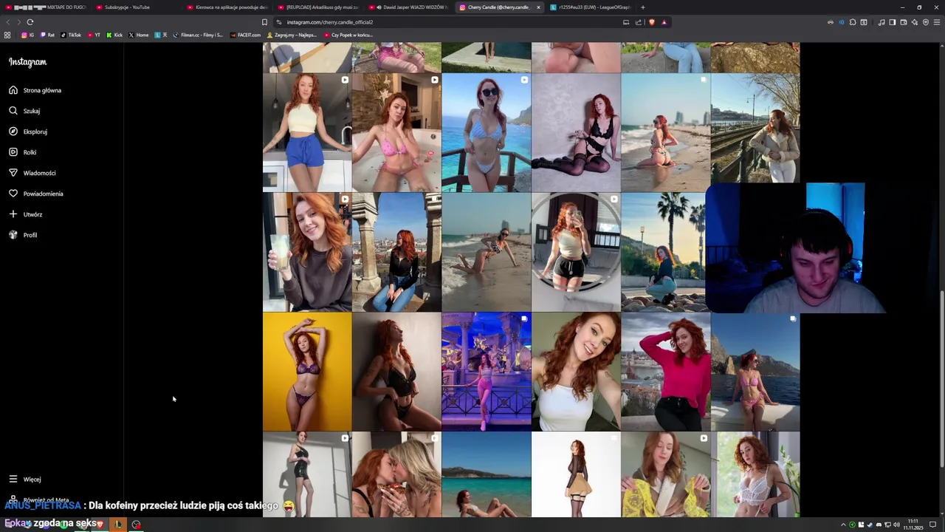Open the Czy Popek w końcu bookmark
Image resolution: width=945 pixels, height=532 pixels.
pyautogui.click(x=348, y=35)
